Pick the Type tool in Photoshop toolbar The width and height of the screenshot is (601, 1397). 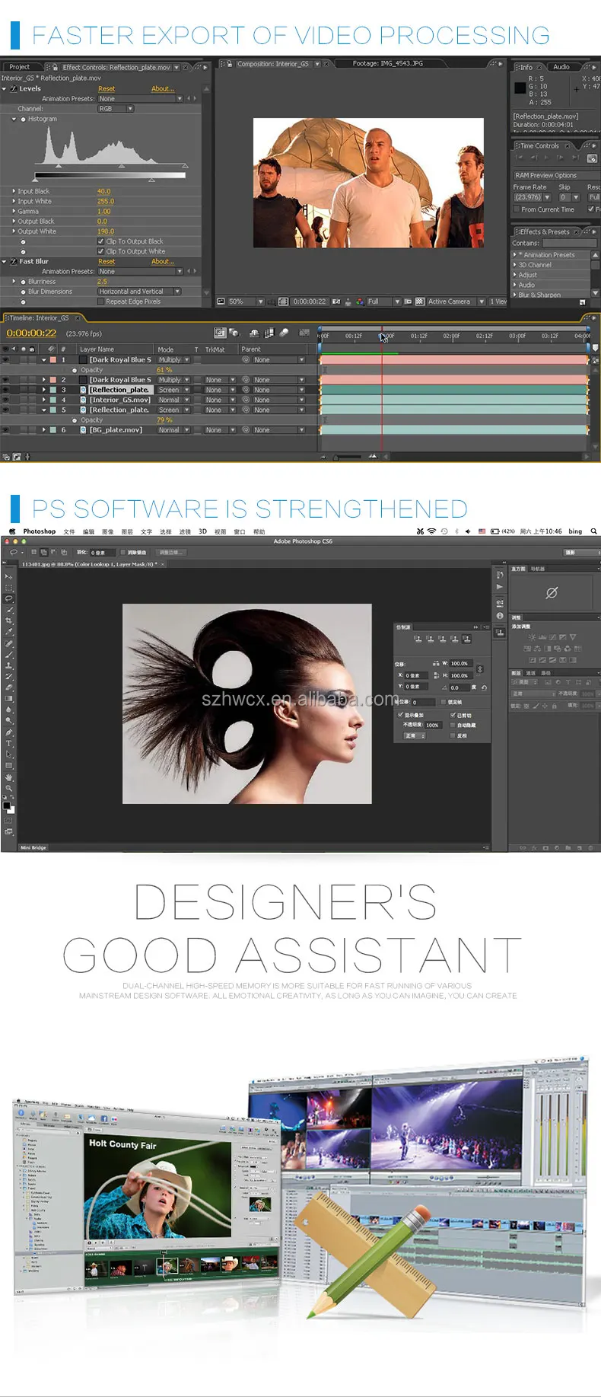click(8, 743)
